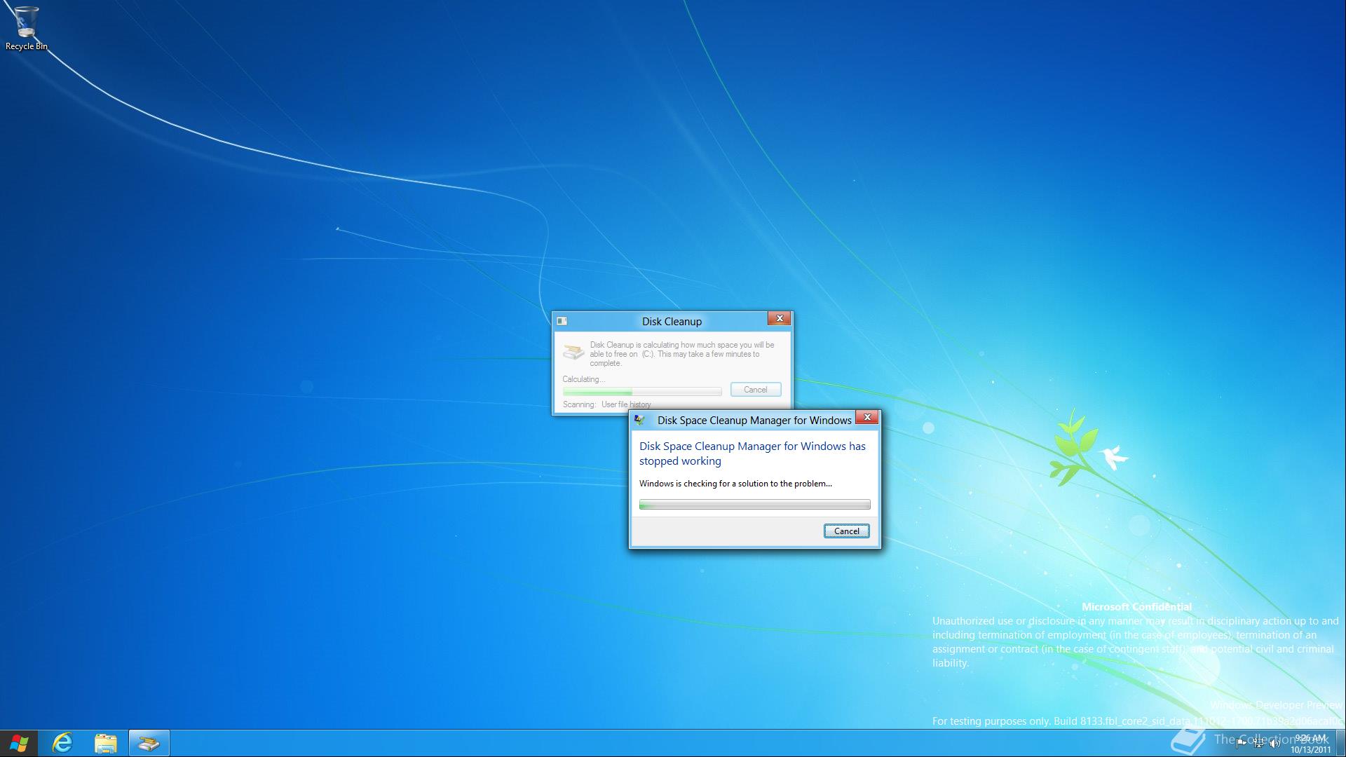Viewport: 1346px width, 757px height.
Task: Click the Show Desktop strip beside the clock
Action: click(x=1341, y=743)
